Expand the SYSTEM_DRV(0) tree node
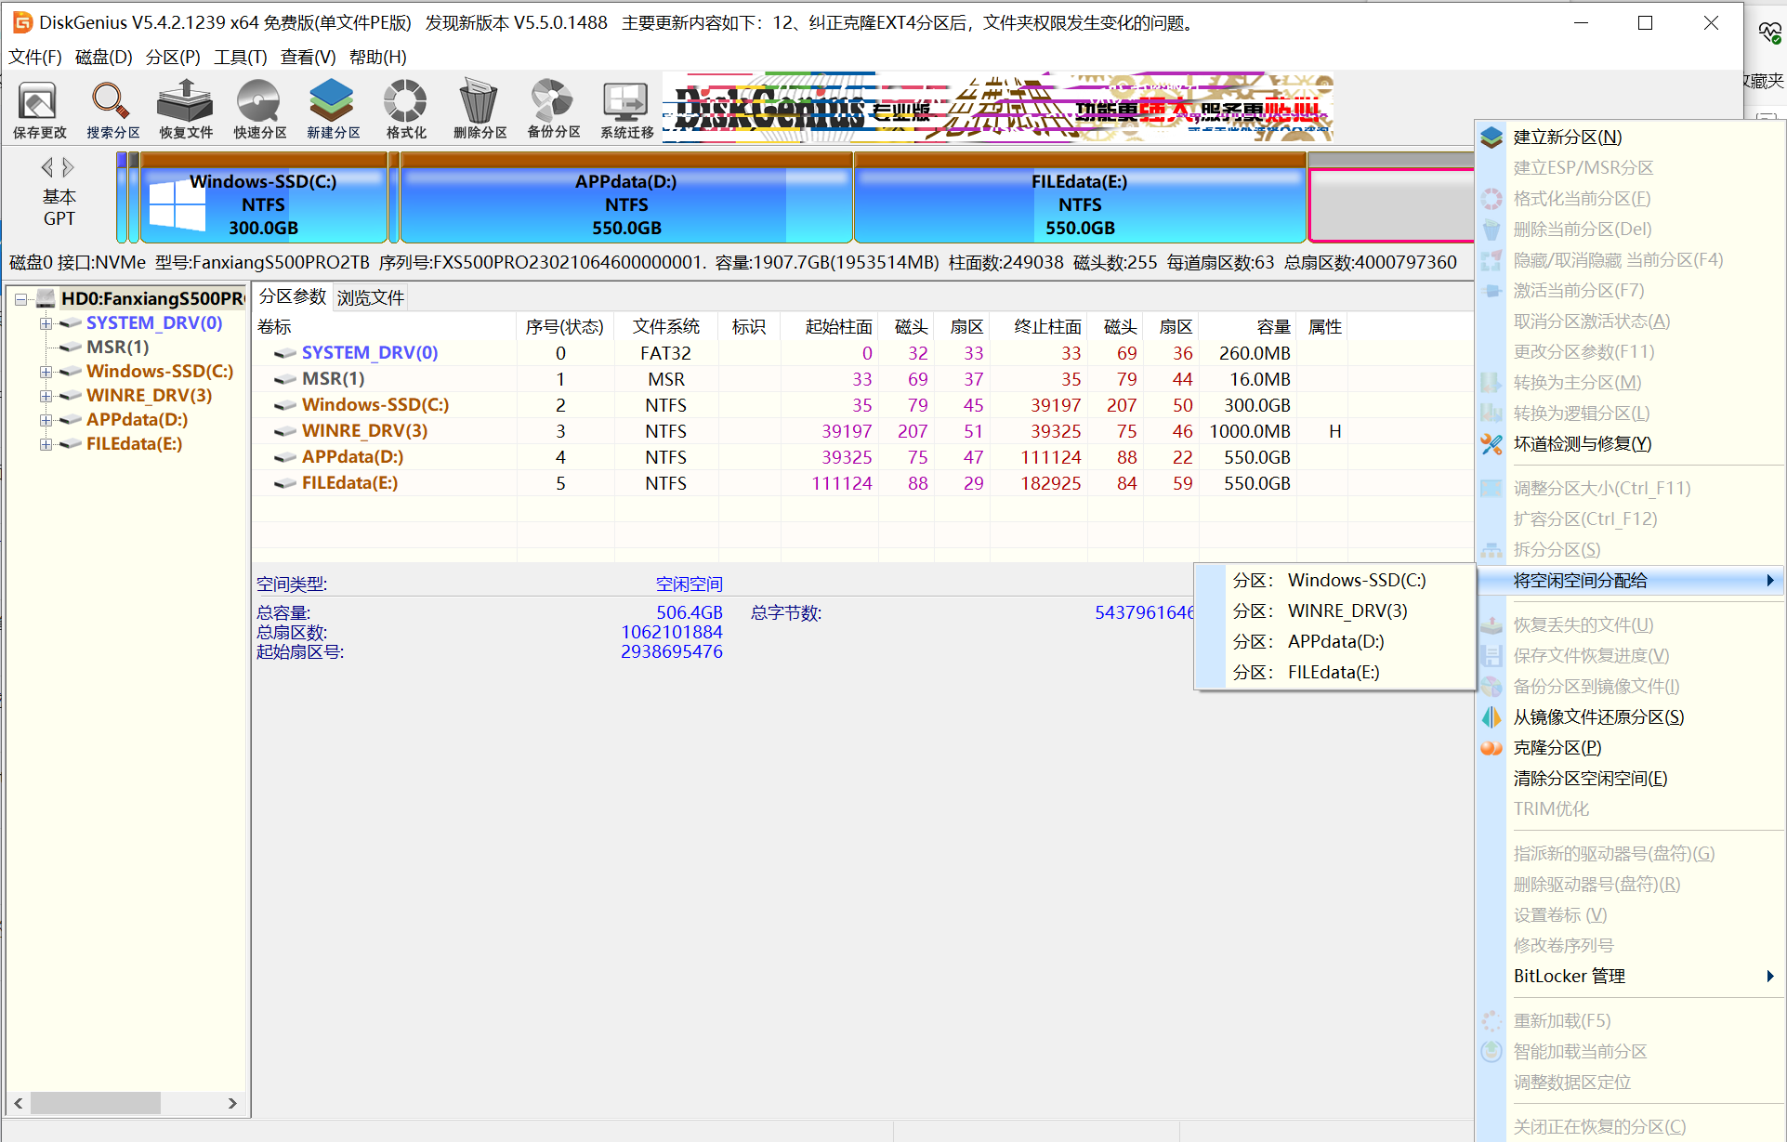Image resolution: width=1787 pixels, height=1142 pixels. (x=46, y=323)
